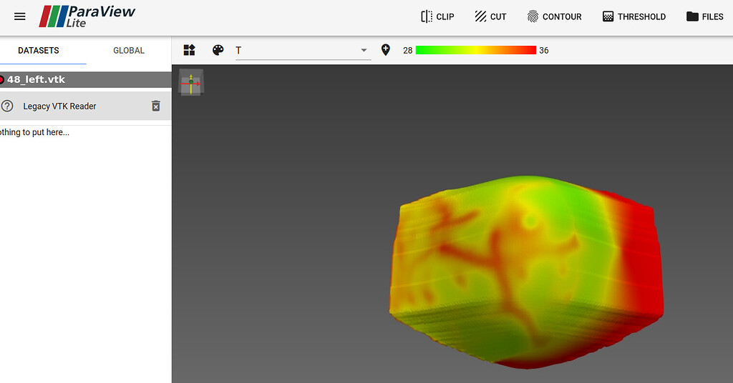Click the representation widgets icon
The height and width of the screenshot is (383, 733).
pos(189,50)
